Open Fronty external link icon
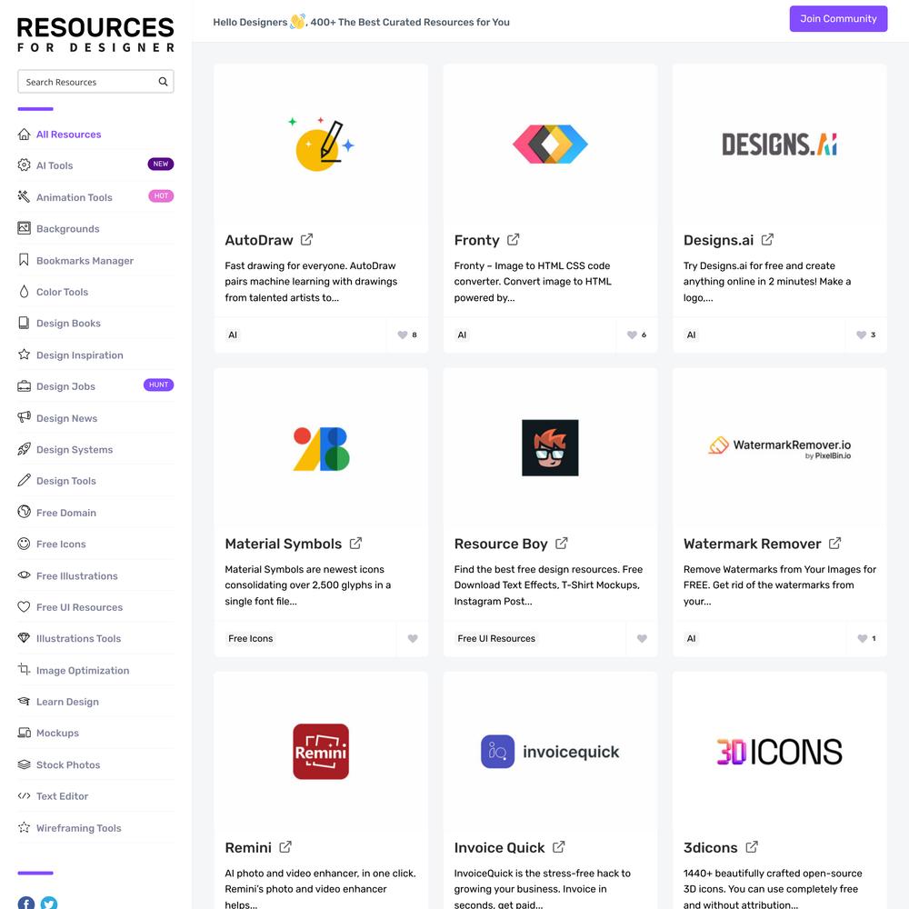 pyautogui.click(x=513, y=239)
